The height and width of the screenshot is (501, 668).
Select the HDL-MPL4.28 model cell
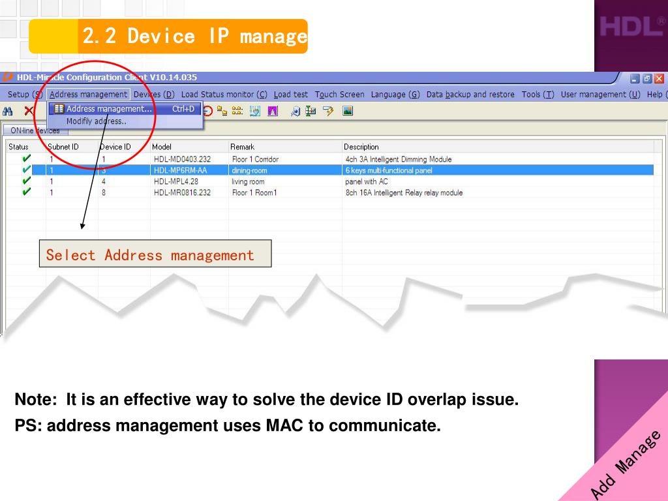(176, 181)
